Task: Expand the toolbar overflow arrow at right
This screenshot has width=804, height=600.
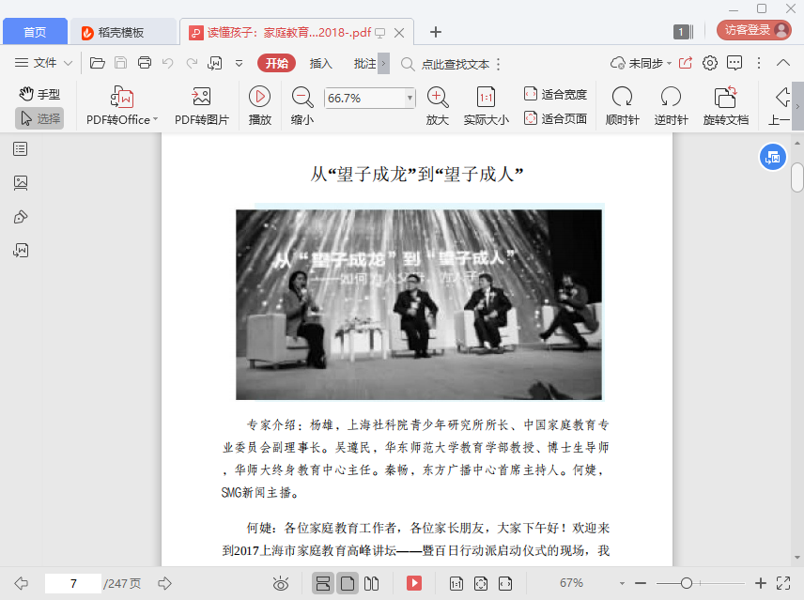Action: pyautogui.click(x=797, y=106)
